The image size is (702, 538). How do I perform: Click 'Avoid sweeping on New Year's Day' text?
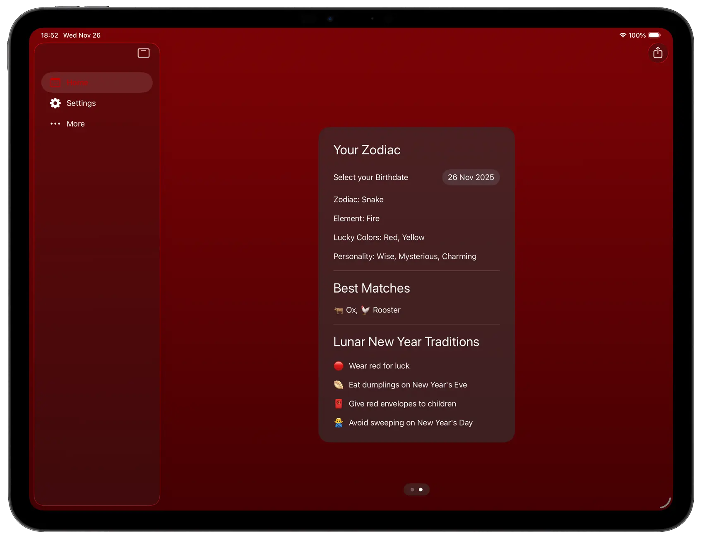[x=411, y=423]
